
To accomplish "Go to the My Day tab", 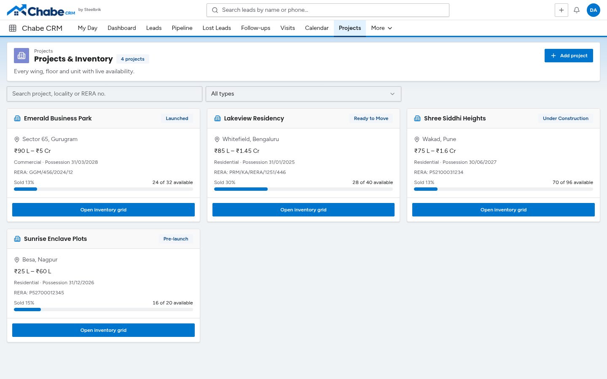I will coord(88,28).
